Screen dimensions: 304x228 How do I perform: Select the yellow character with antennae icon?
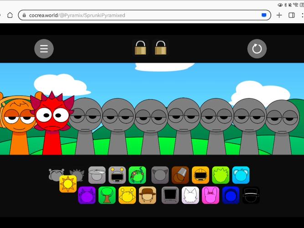coord(127,195)
